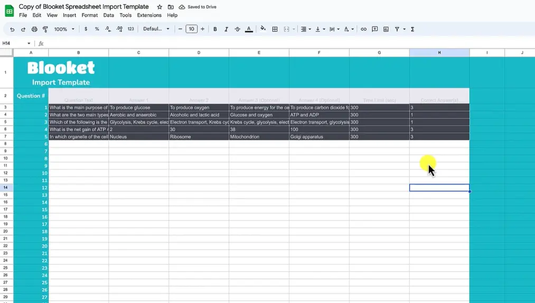The width and height of the screenshot is (535, 303).
Task: Open the fill color picker
Action: click(263, 30)
